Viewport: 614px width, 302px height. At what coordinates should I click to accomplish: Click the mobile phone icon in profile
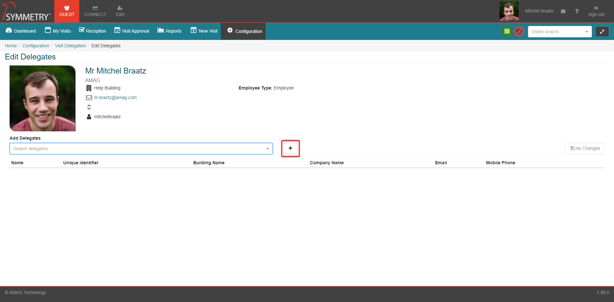89,107
